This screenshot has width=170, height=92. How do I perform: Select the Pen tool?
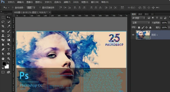point(3,49)
